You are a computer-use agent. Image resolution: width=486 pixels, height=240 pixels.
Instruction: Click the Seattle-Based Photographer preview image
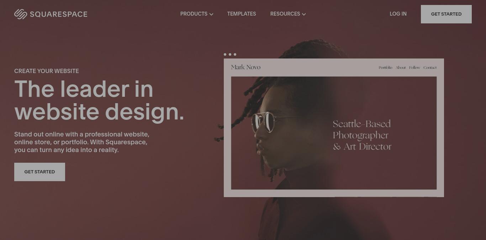coord(334,133)
